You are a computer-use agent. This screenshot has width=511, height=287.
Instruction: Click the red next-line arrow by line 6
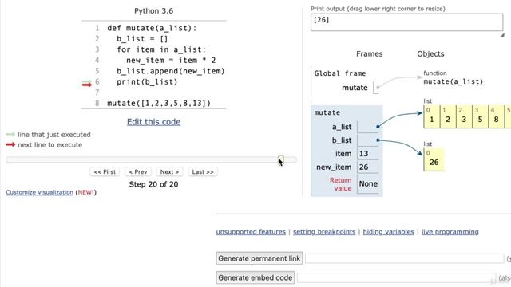click(87, 85)
